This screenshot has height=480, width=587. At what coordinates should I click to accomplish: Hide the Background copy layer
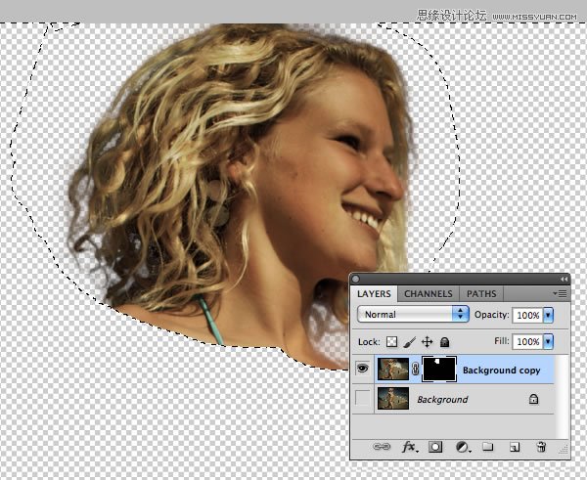[x=362, y=370]
